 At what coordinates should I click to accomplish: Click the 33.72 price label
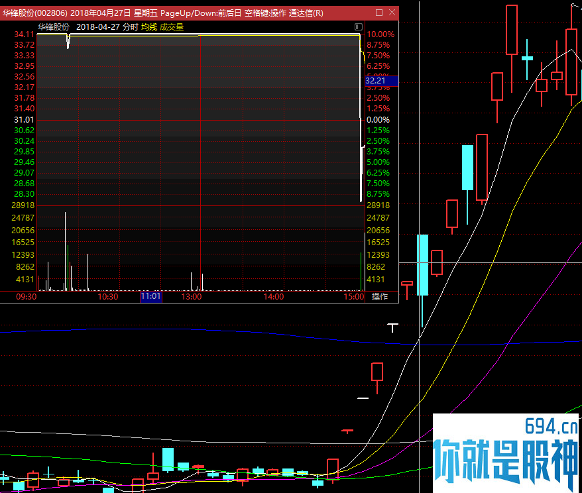tap(24, 45)
